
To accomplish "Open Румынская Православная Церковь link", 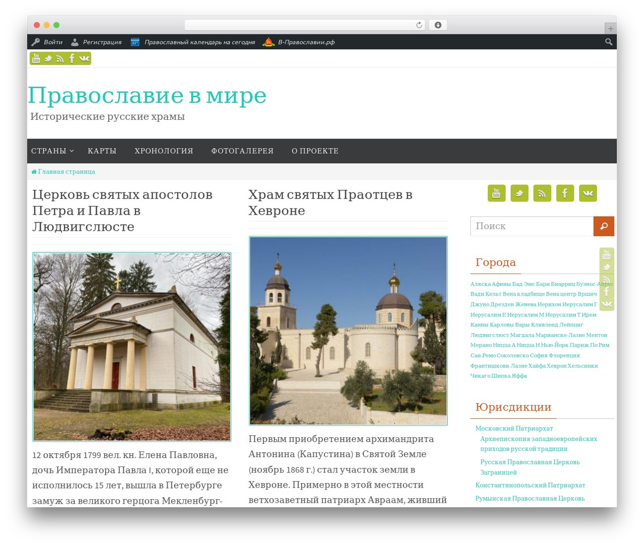I will point(530,499).
